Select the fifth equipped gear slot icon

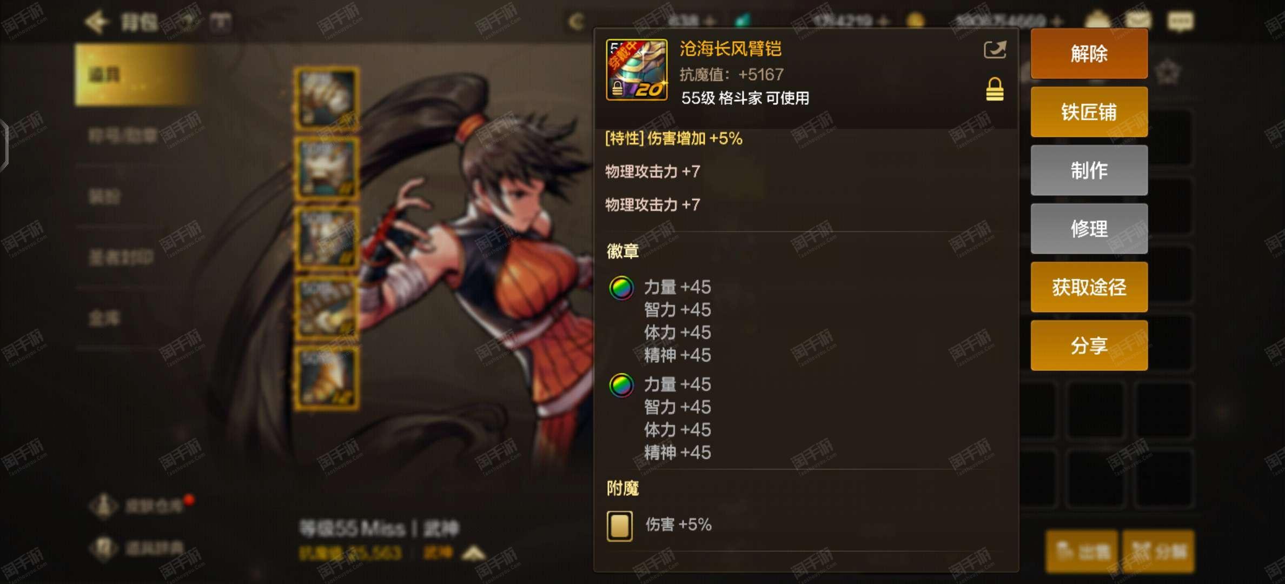tap(326, 378)
